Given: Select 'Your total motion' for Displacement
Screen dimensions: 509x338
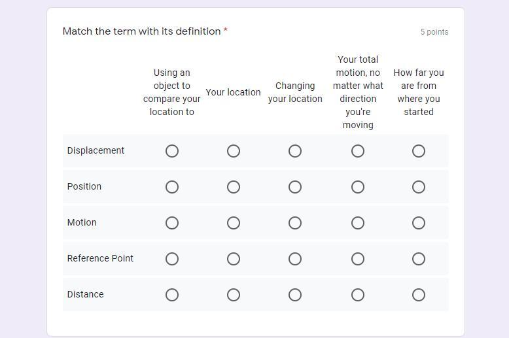Looking at the screenshot, I should pyautogui.click(x=358, y=151).
